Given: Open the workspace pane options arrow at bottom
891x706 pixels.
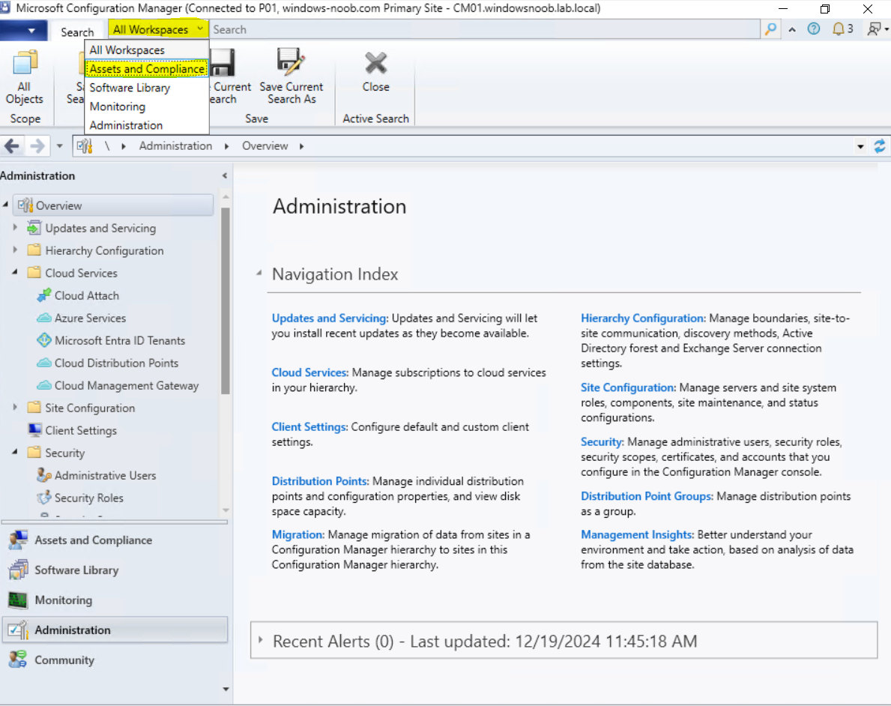Looking at the screenshot, I should [x=226, y=689].
